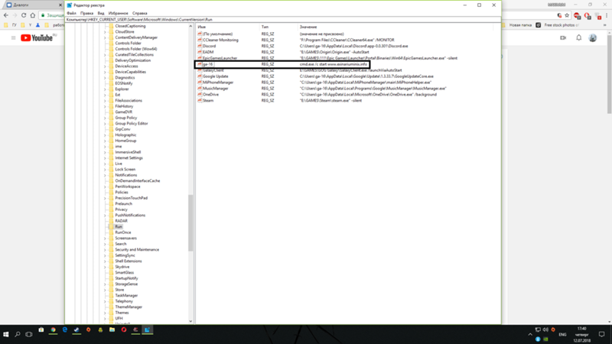Expand the Internet Settings key

pyautogui.click(x=105, y=157)
